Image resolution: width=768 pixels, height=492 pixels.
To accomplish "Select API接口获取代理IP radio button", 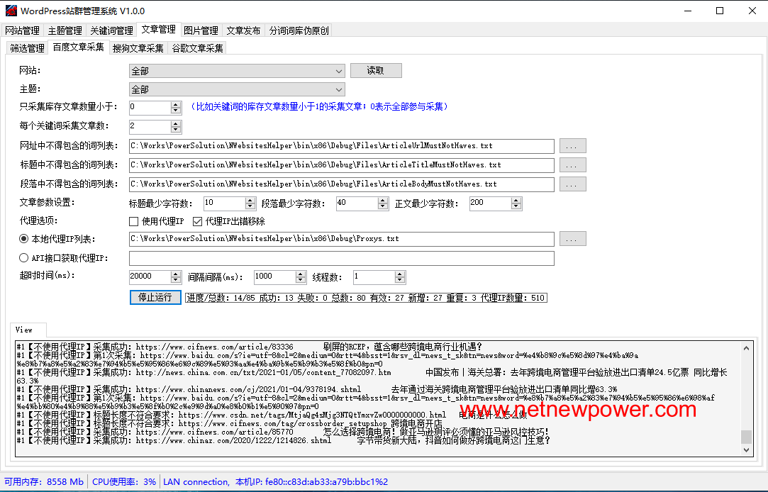I will tap(23, 258).
